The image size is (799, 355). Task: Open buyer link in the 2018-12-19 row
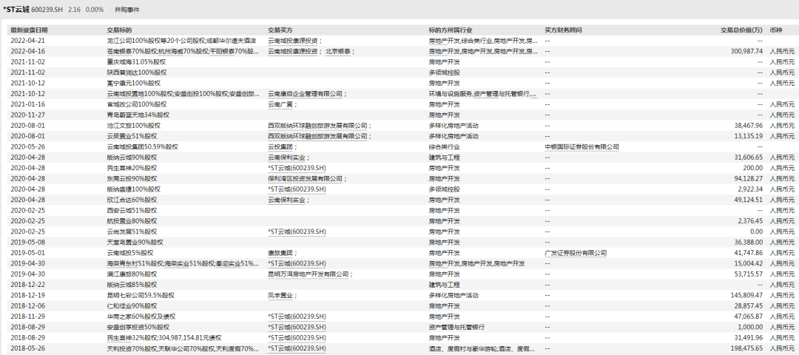281,295
